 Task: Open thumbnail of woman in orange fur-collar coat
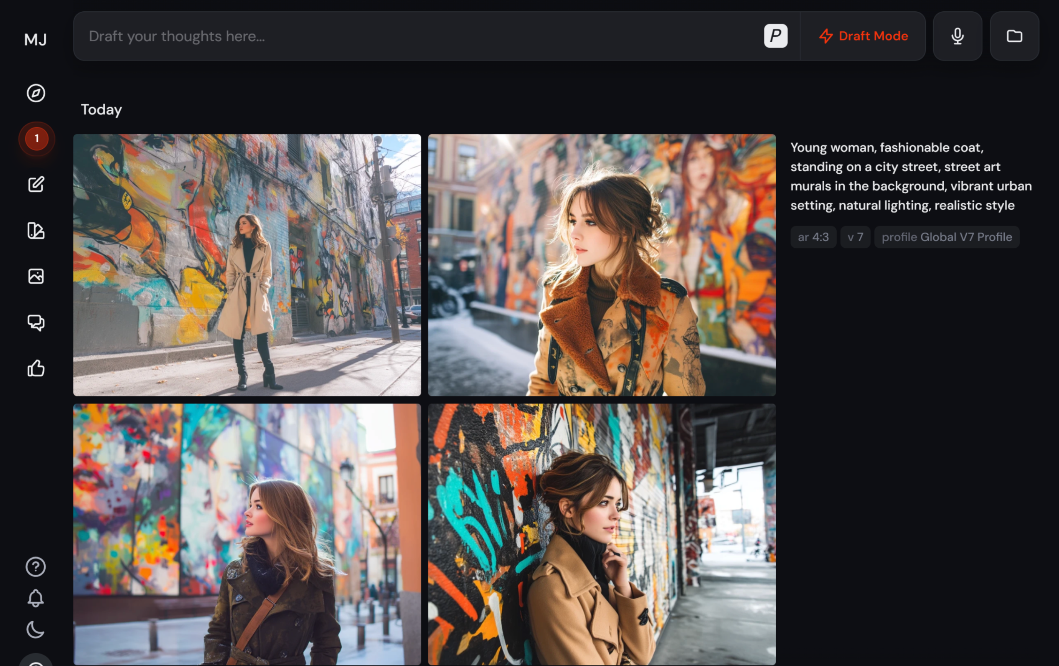pos(602,265)
